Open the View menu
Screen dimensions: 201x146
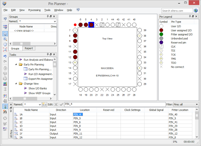tap(22, 10)
